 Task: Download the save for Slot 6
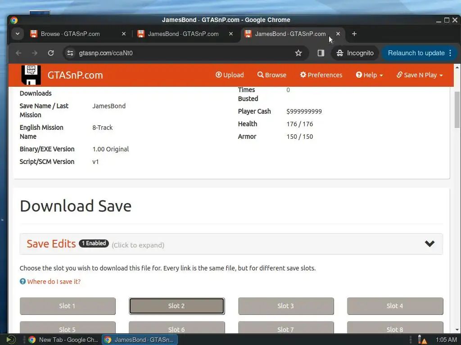click(x=176, y=328)
